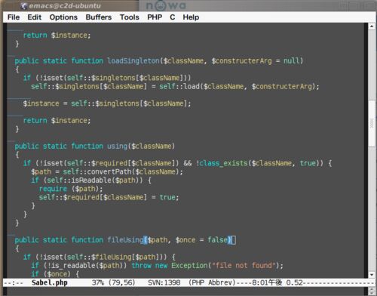Click the PHP Abbrev mode indicator
The width and height of the screenshot is (377, 296).
(x=212, y=282)
